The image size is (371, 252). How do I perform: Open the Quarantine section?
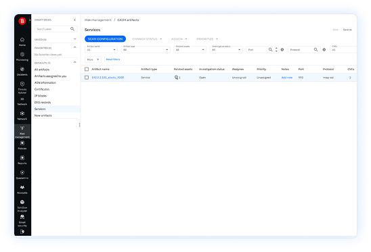22,175
